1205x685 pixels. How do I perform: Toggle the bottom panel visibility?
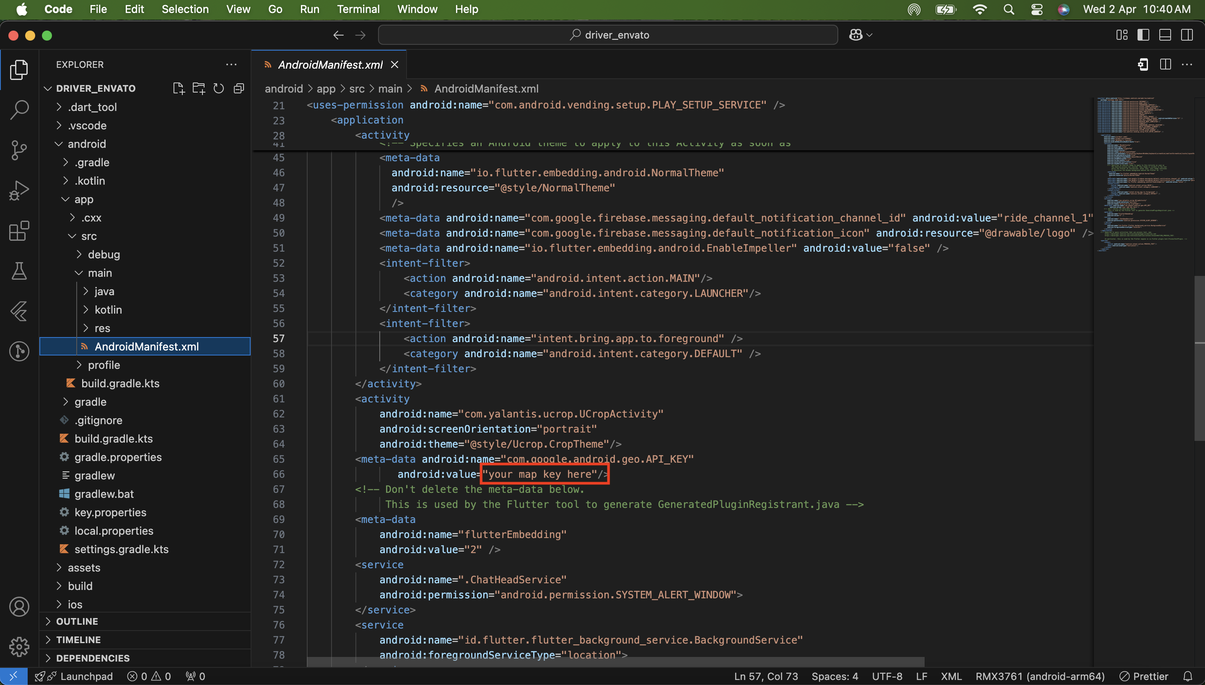point(1165,35)
